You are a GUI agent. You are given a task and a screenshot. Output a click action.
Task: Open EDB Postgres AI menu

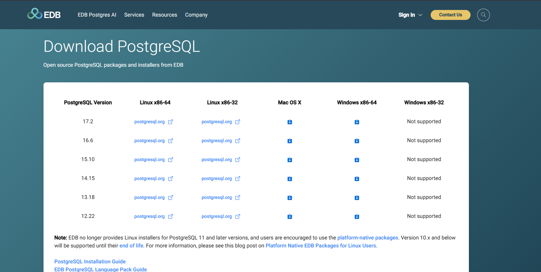97,15
